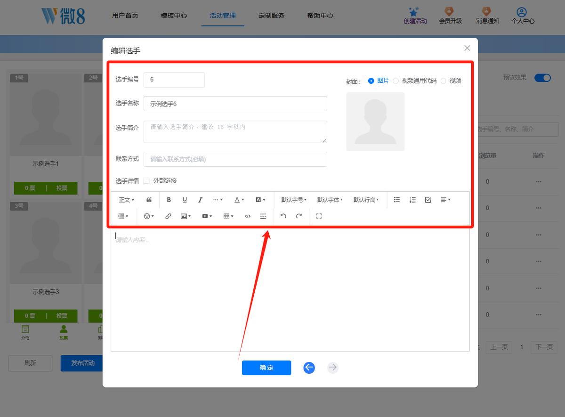Apply italic formatting
The image size is (565, 417).
pyautogui.click(x=200, y=200)
